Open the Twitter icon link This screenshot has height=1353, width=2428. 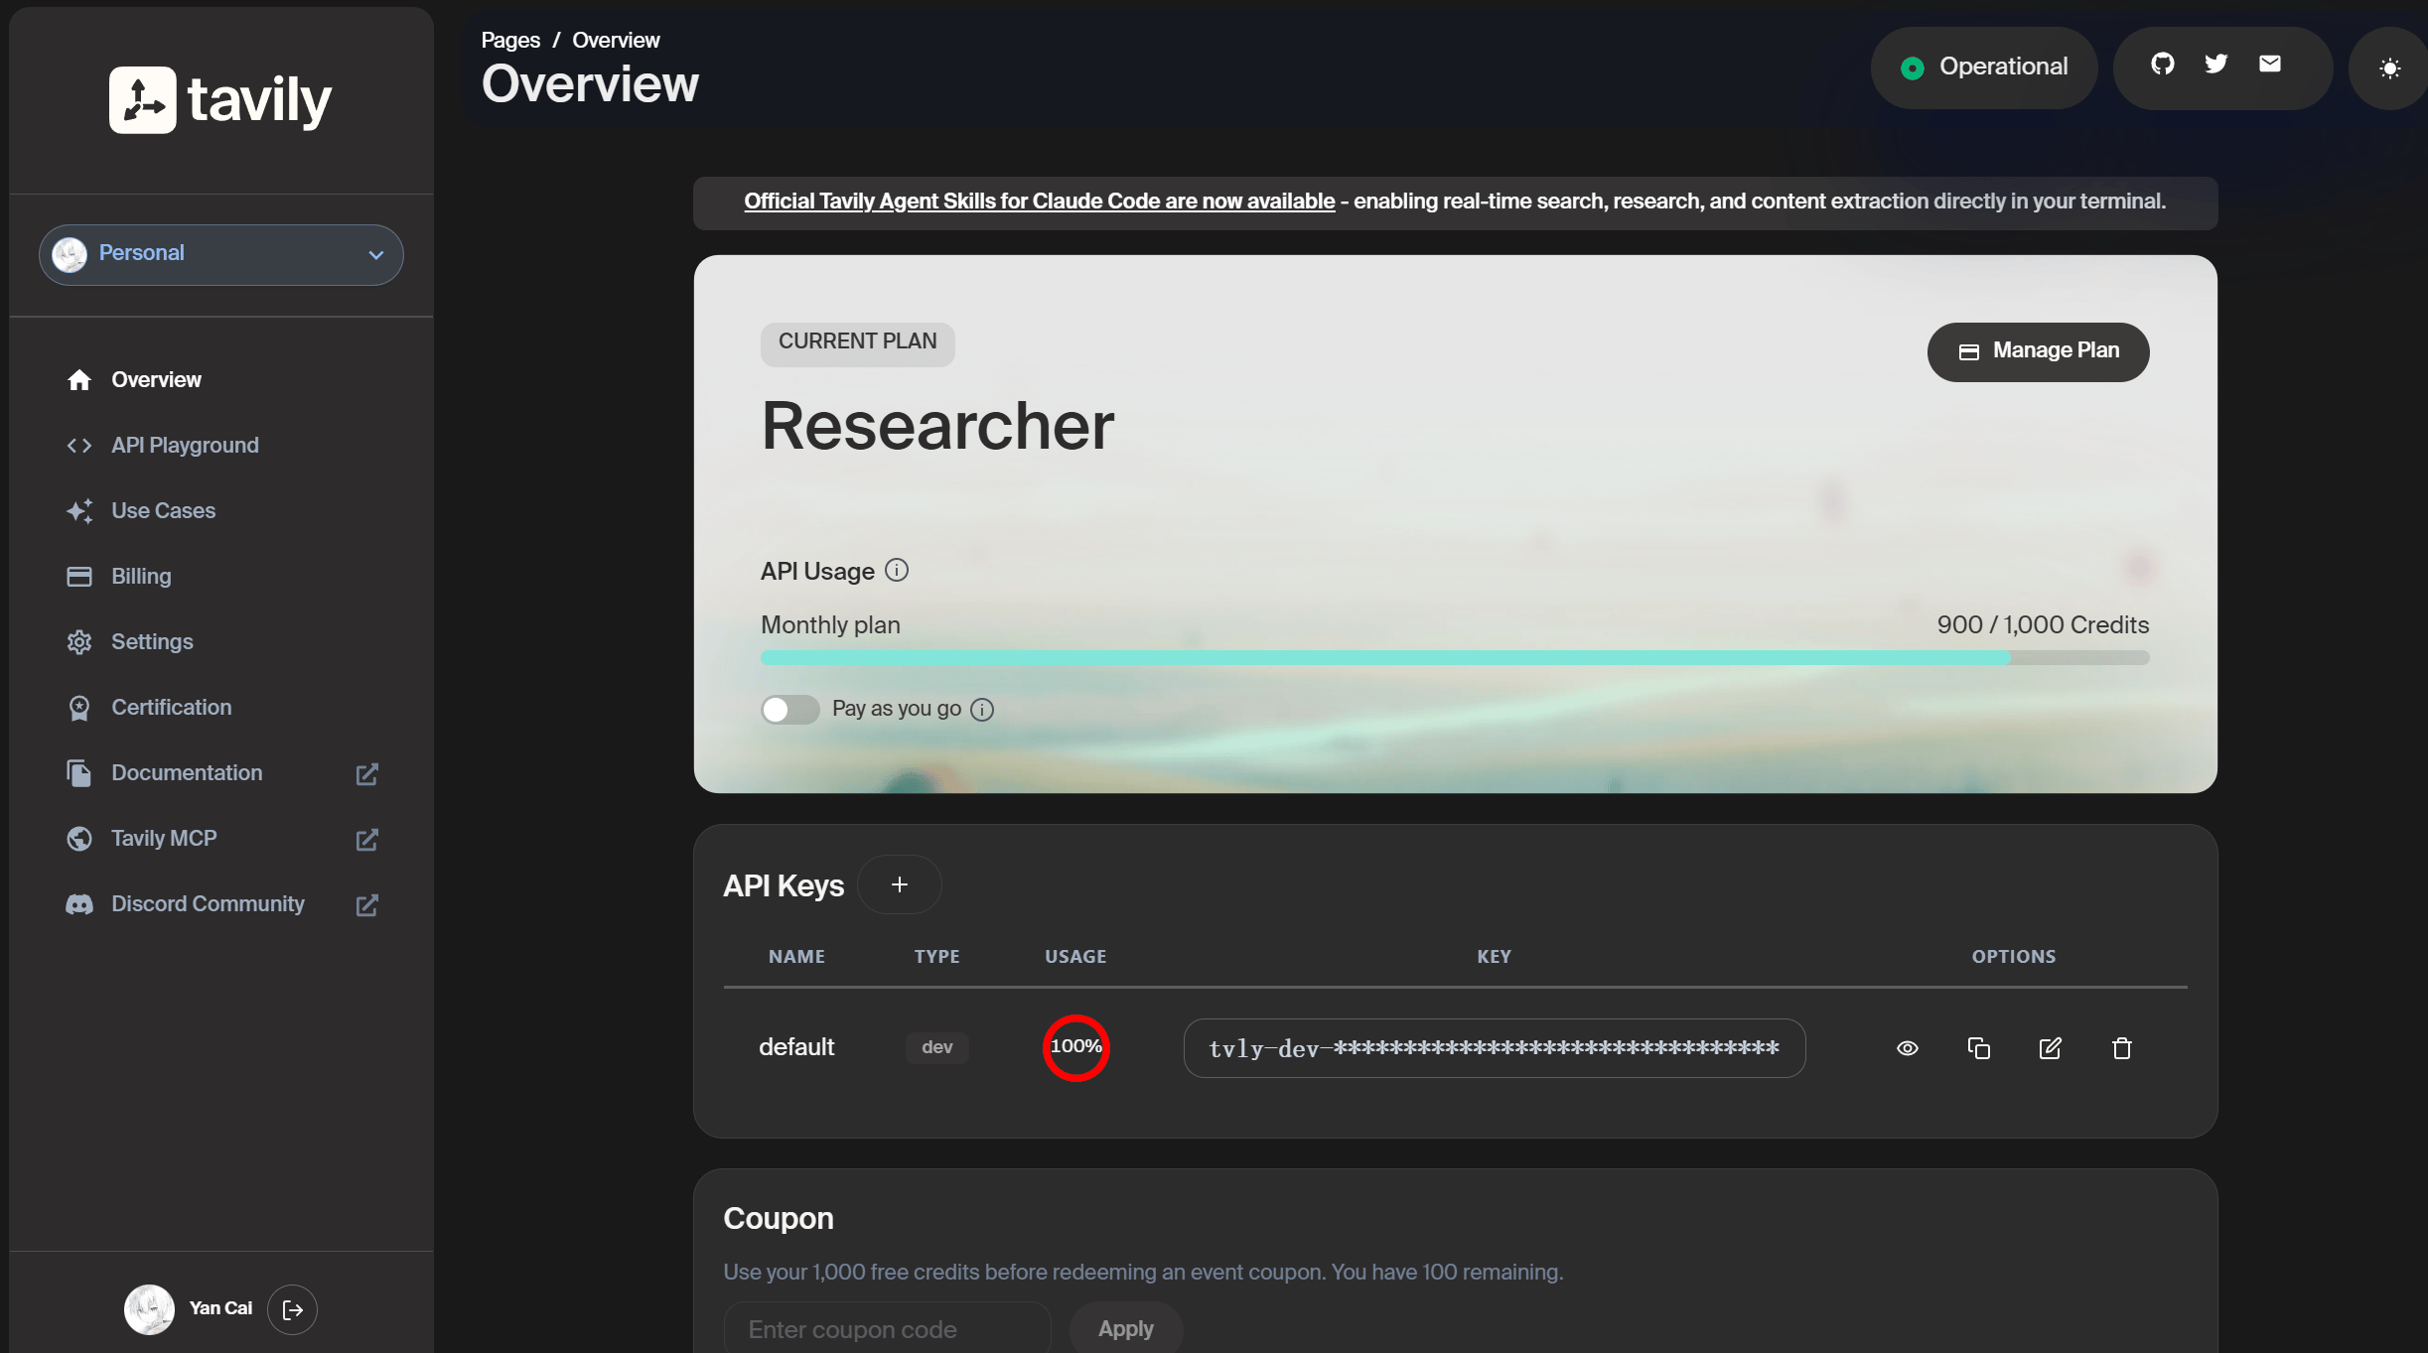point(2216,65)
